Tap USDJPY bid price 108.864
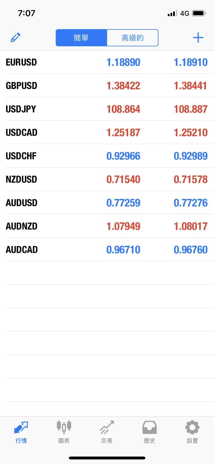214x464 pixels. (123, 109)
